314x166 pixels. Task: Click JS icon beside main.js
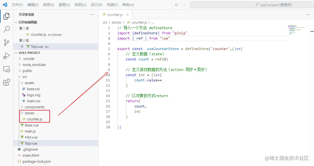coord(22,131)
